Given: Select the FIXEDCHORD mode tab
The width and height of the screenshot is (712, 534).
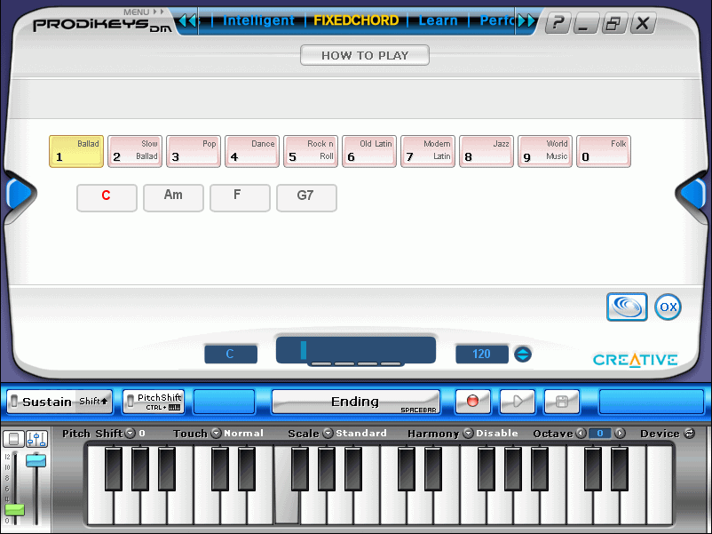Looking at the screenshot, I should 356,20.
